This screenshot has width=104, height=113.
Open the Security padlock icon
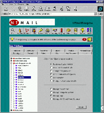48,31
